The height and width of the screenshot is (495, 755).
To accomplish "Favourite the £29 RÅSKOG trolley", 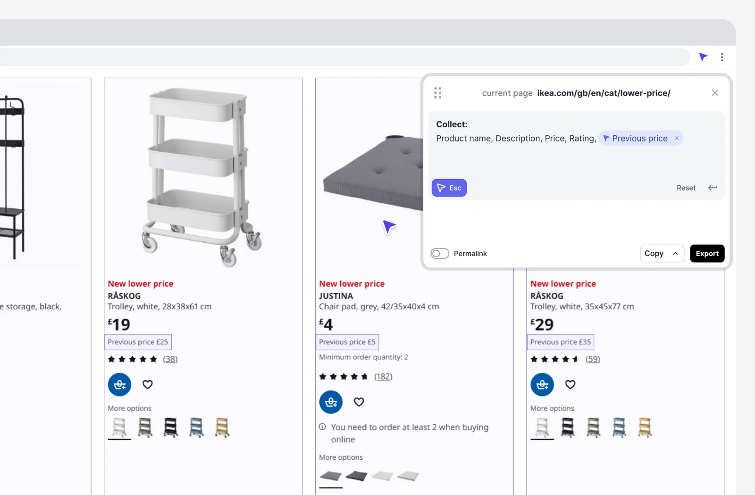I will click(570, 385).
